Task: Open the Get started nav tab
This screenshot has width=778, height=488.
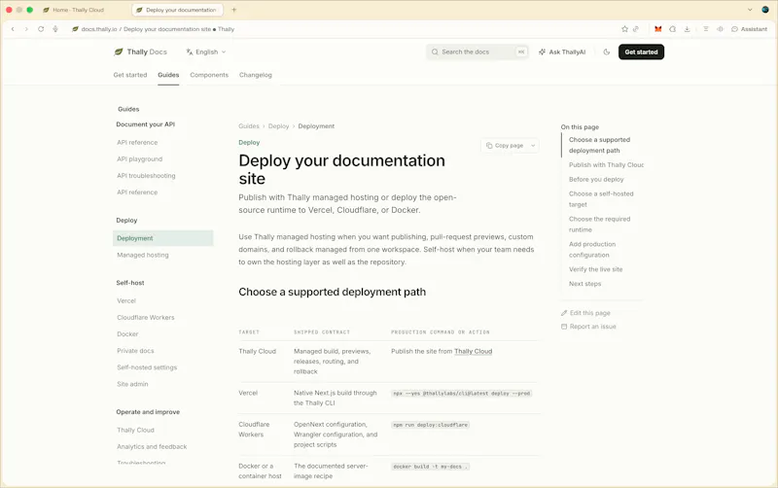Action: click(x=130, y=75)
